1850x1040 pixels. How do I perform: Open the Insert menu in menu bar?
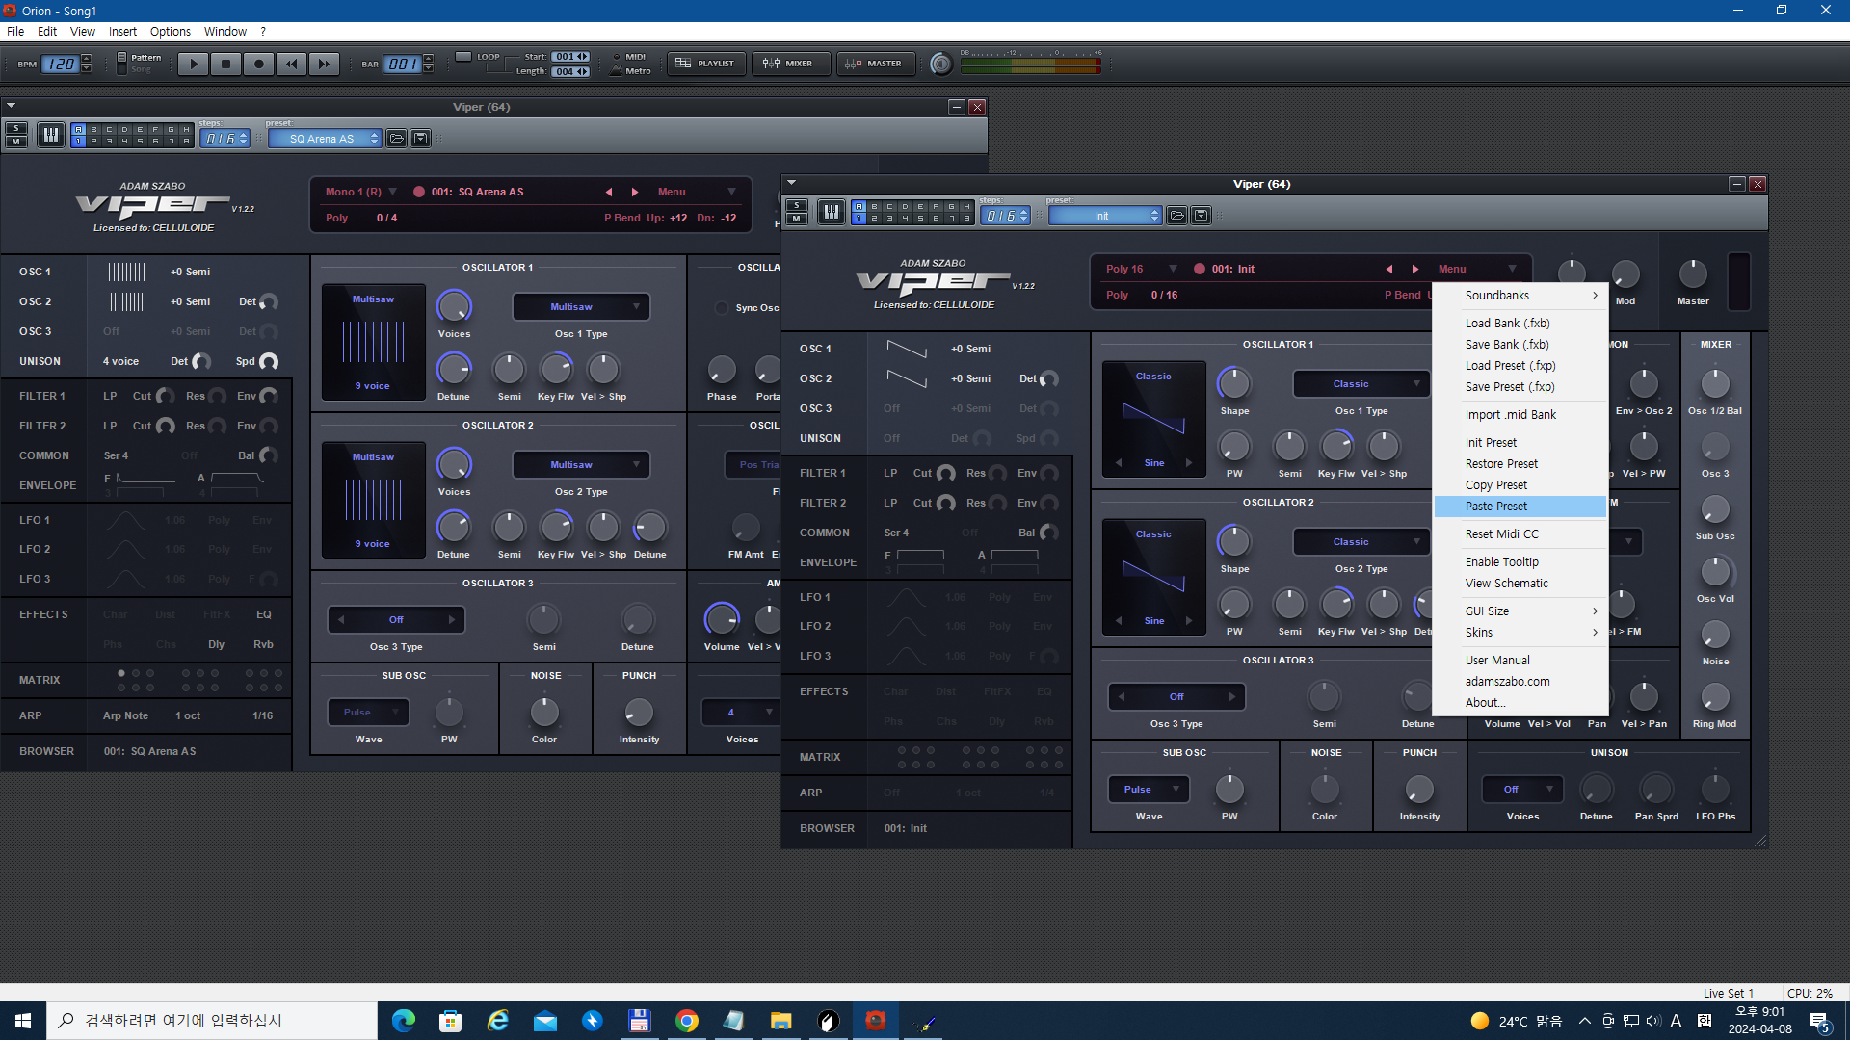tap(122, 32)
